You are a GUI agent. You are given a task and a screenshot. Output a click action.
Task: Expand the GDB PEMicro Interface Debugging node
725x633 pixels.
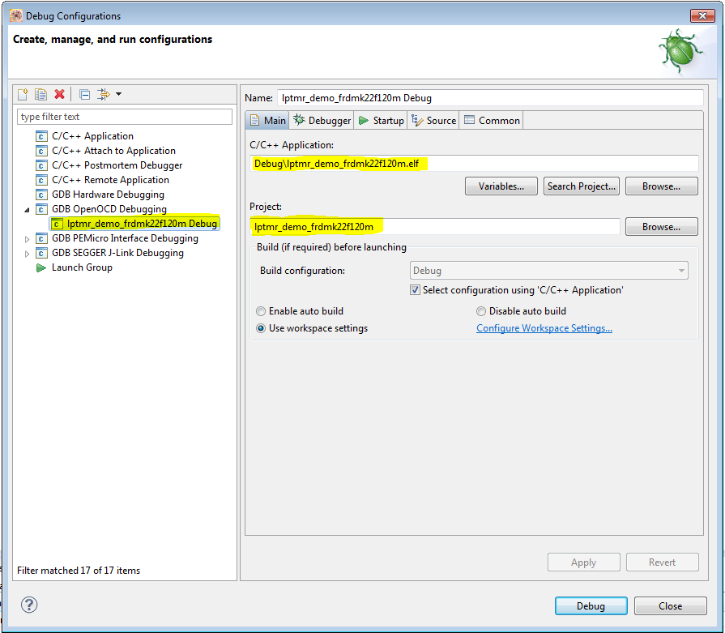(28, 239)
